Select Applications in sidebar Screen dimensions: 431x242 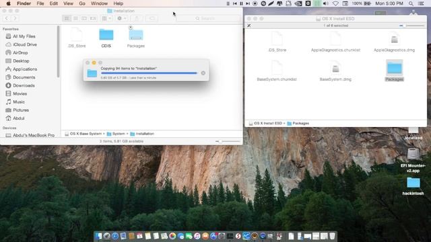pyautogui.click(x=25, y=69)
